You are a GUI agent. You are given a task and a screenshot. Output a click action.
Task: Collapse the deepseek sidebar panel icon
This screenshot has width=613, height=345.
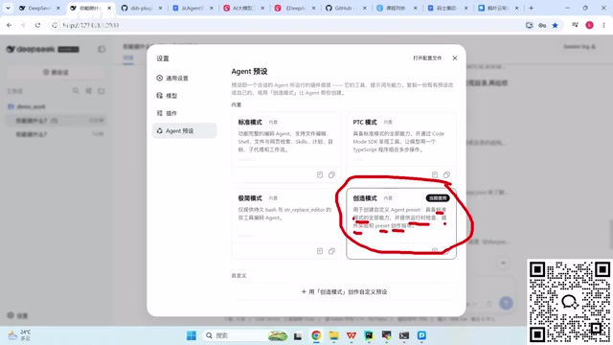click(102, 49)
